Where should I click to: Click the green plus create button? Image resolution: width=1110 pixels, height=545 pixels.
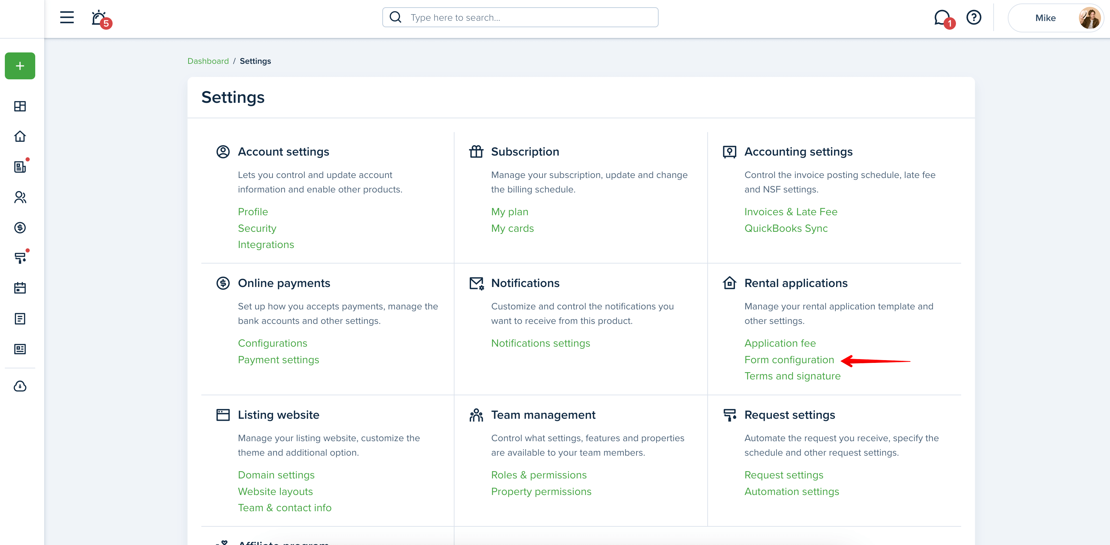[x=20, y=66]
